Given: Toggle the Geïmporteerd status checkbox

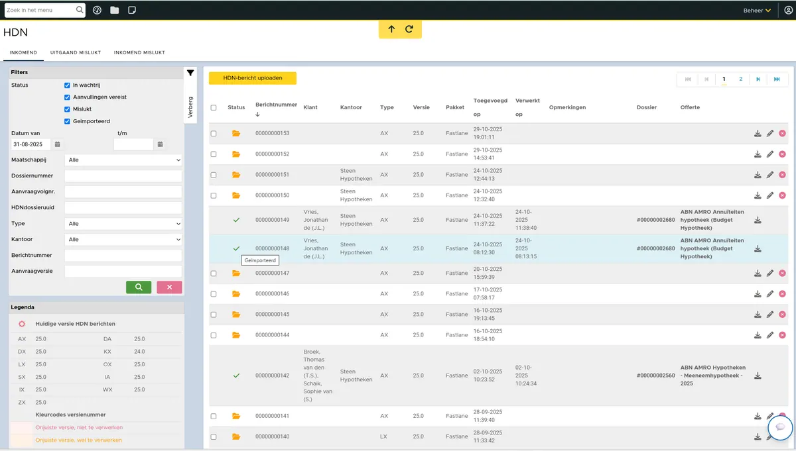Looking at the screenshot, I should [67, 121].
